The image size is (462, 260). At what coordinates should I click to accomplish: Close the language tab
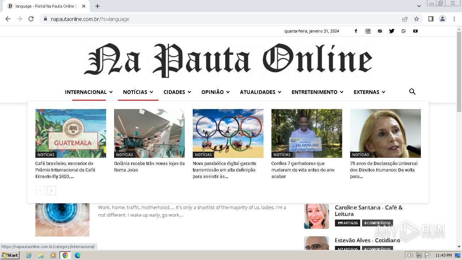[84, 6]
